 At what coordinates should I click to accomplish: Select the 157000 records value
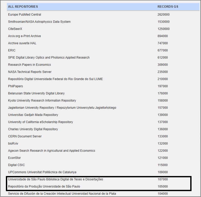click(x=163, y=108)
